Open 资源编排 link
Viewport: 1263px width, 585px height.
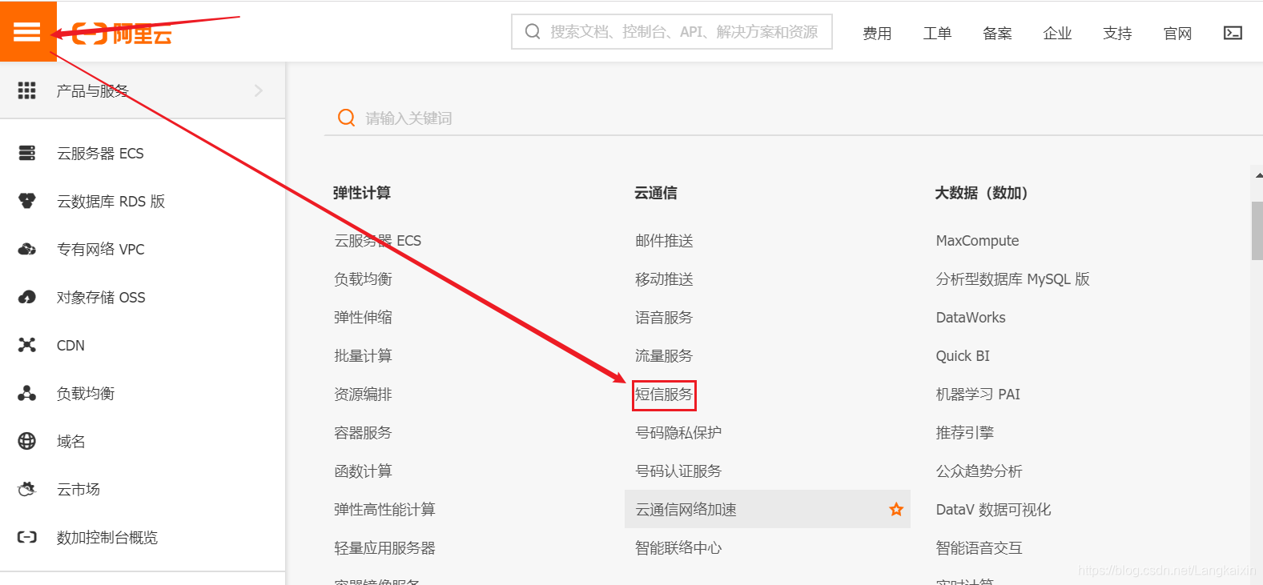pos(363,395)
